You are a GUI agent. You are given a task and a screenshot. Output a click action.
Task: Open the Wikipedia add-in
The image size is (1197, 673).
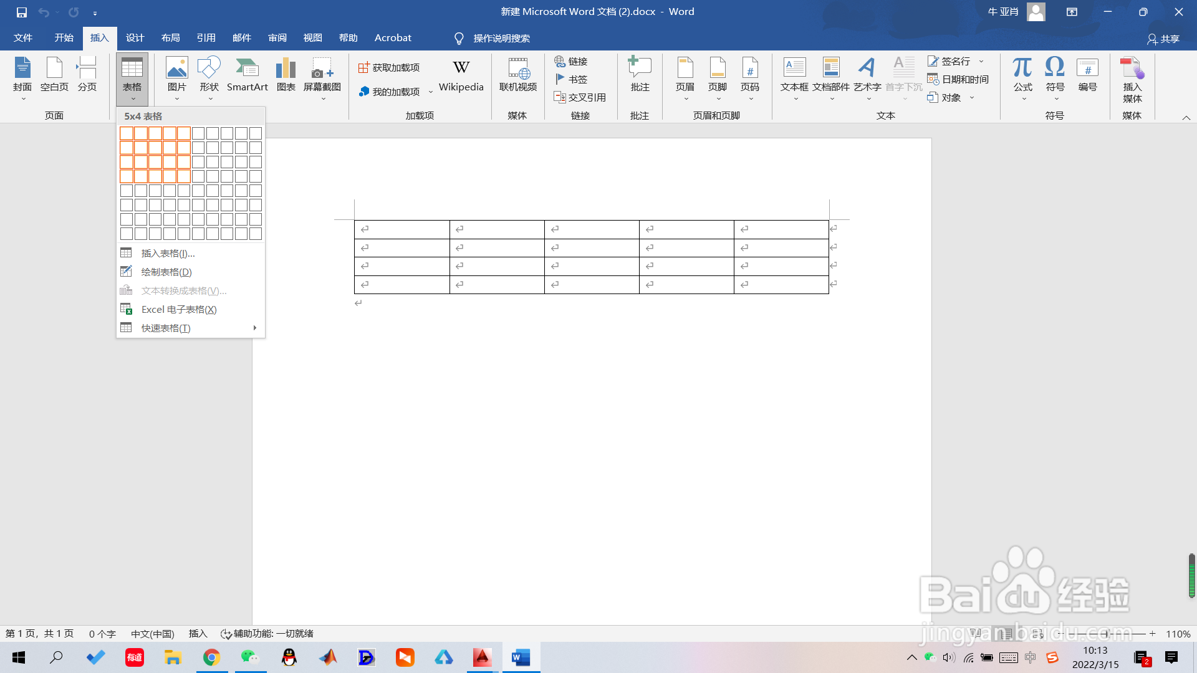(461, 75)
